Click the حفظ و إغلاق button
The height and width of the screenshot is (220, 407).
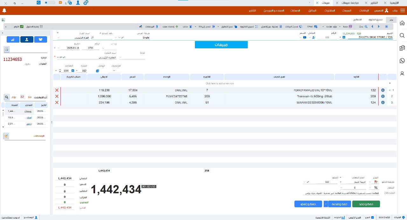(x=308, y=204)
